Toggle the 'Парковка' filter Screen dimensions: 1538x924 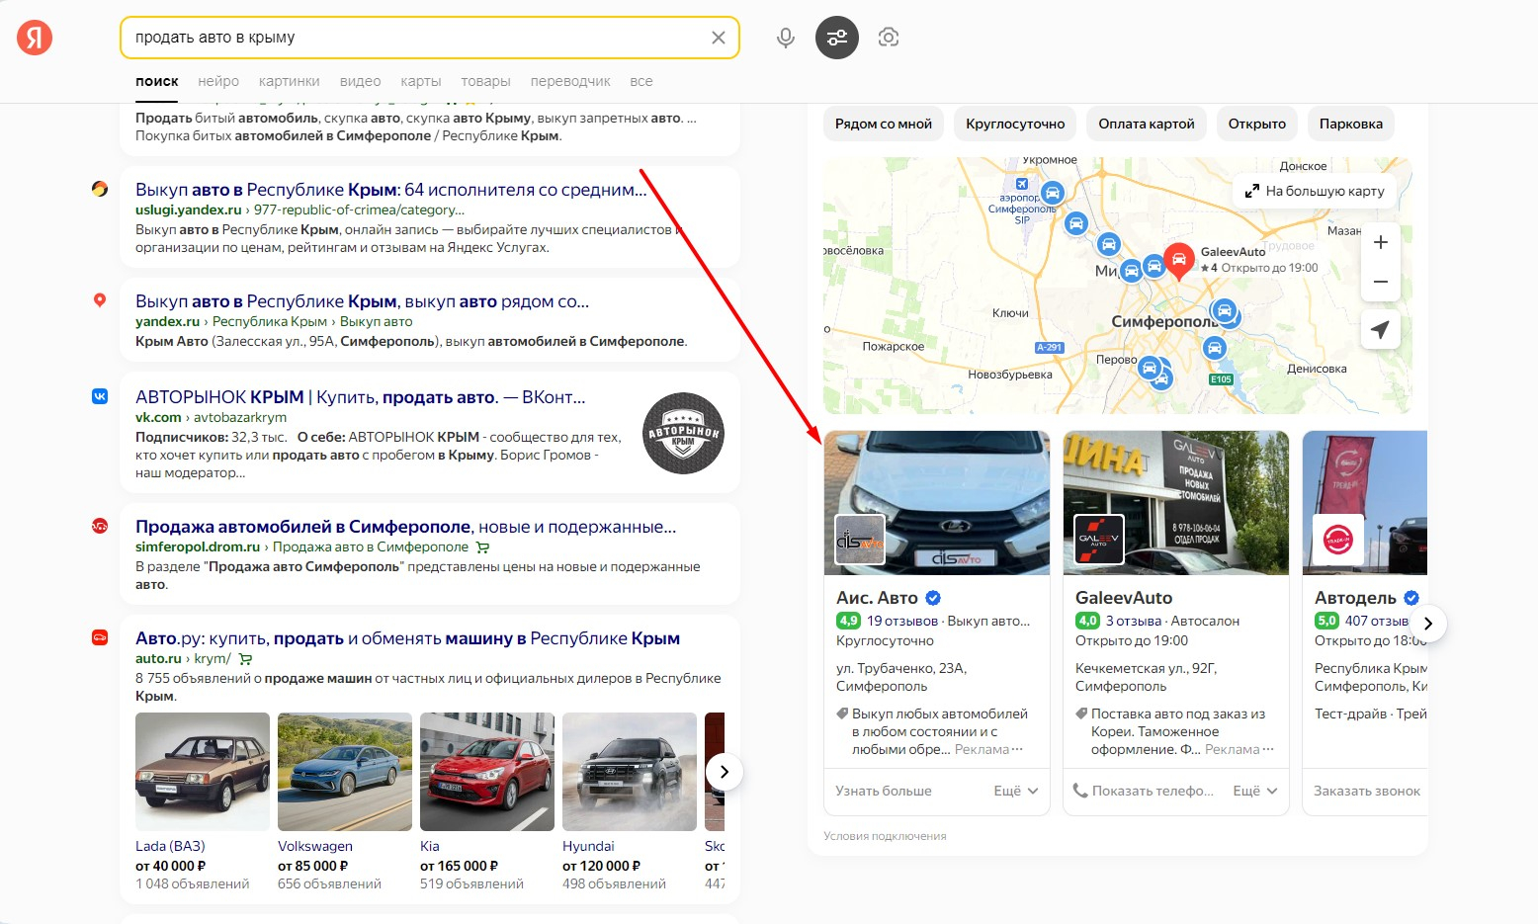click(x=1351, y=124)
